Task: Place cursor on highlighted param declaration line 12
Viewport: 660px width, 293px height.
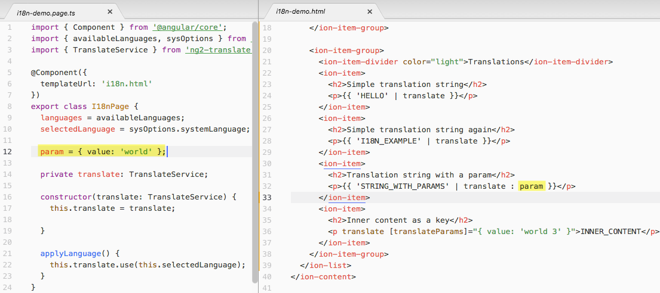Action: click(102, 151)
